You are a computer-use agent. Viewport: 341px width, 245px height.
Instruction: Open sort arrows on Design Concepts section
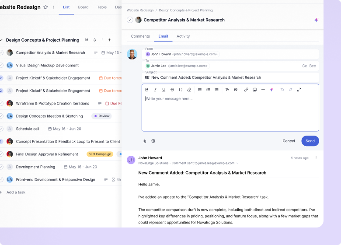pos(94,40)
